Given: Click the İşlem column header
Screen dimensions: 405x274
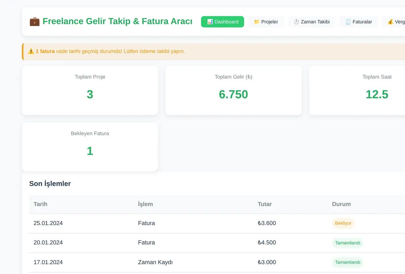Looking at the screenshot, I should click(145, 204).
